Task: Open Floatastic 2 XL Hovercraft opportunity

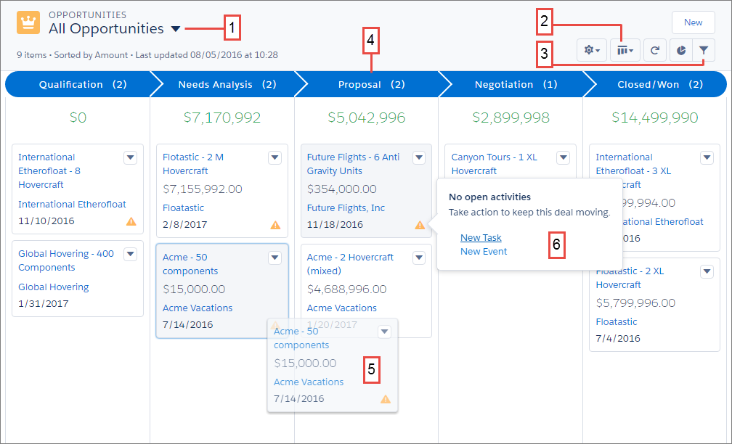Action: (629, 278)
